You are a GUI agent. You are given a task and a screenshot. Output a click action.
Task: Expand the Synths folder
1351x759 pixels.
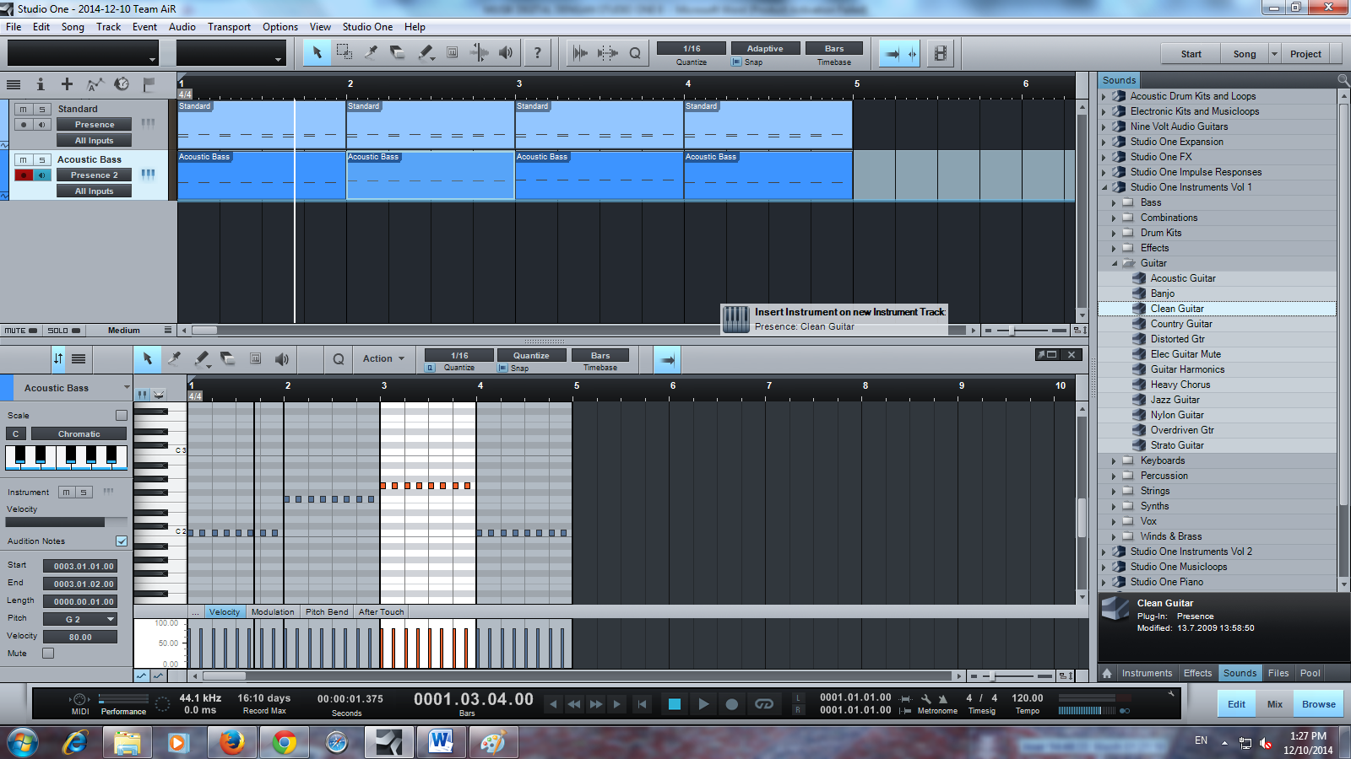(1115, 506)
